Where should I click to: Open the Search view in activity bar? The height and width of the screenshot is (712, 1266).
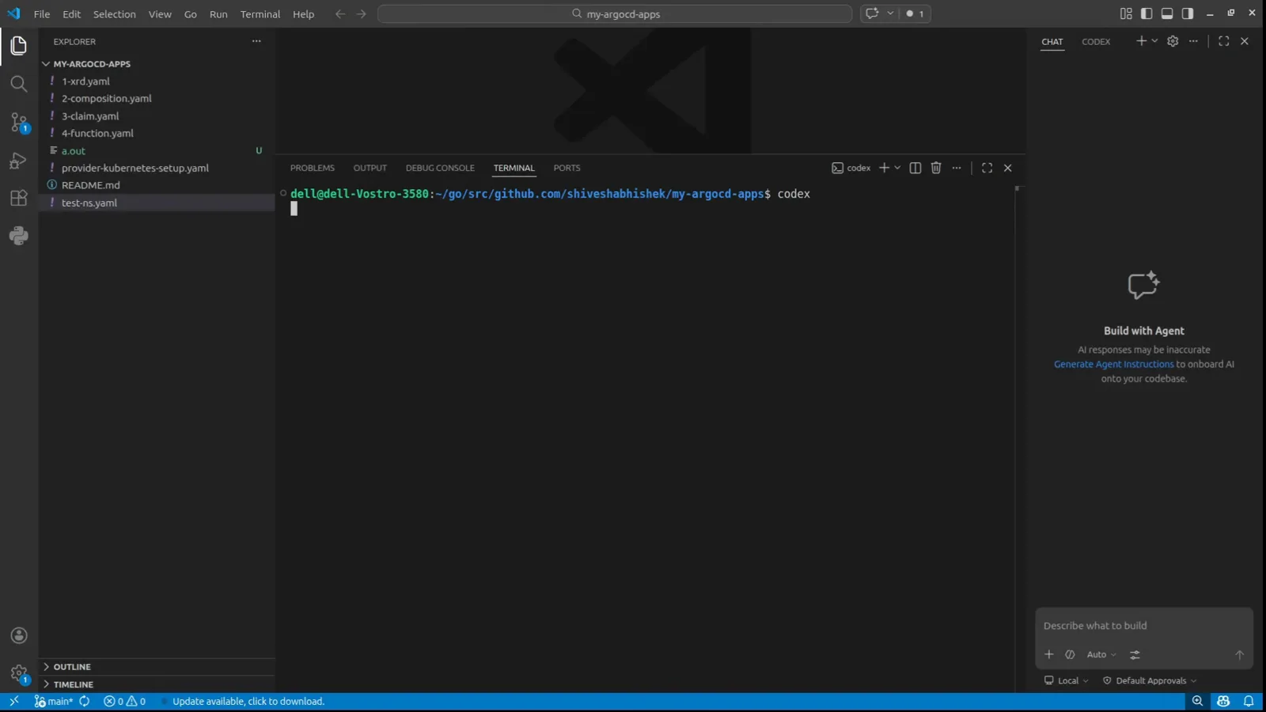[x=19, y=84]
